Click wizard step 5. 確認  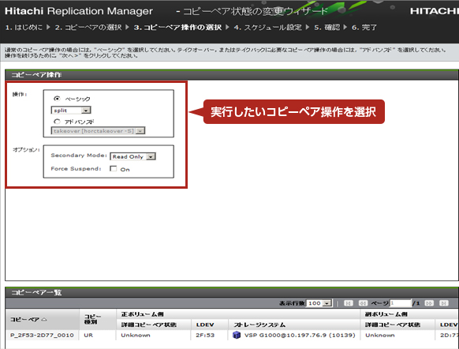327,28
